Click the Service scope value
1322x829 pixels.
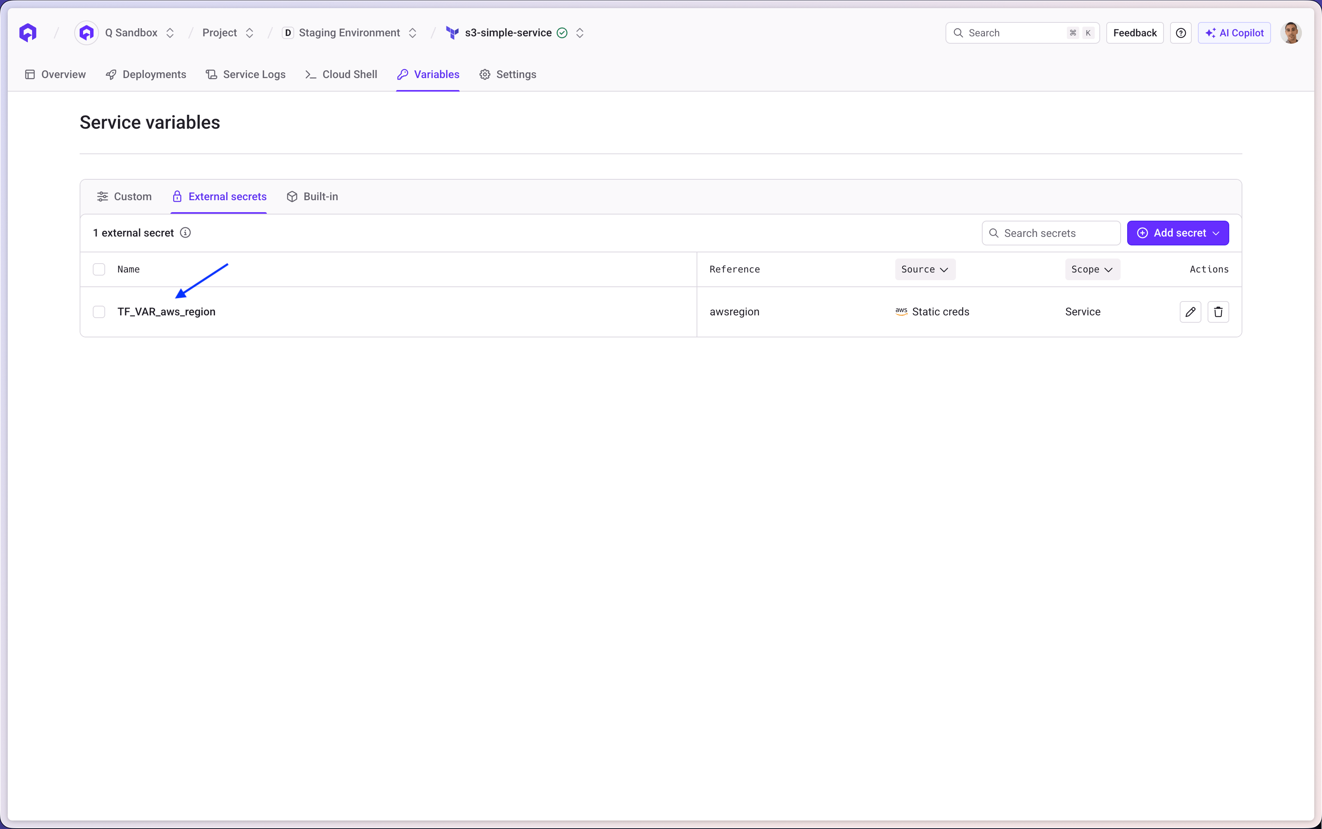coord(1082,312)
